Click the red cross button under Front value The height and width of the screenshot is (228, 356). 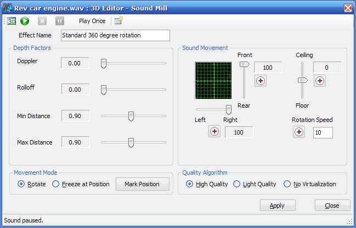pos(261,81)
